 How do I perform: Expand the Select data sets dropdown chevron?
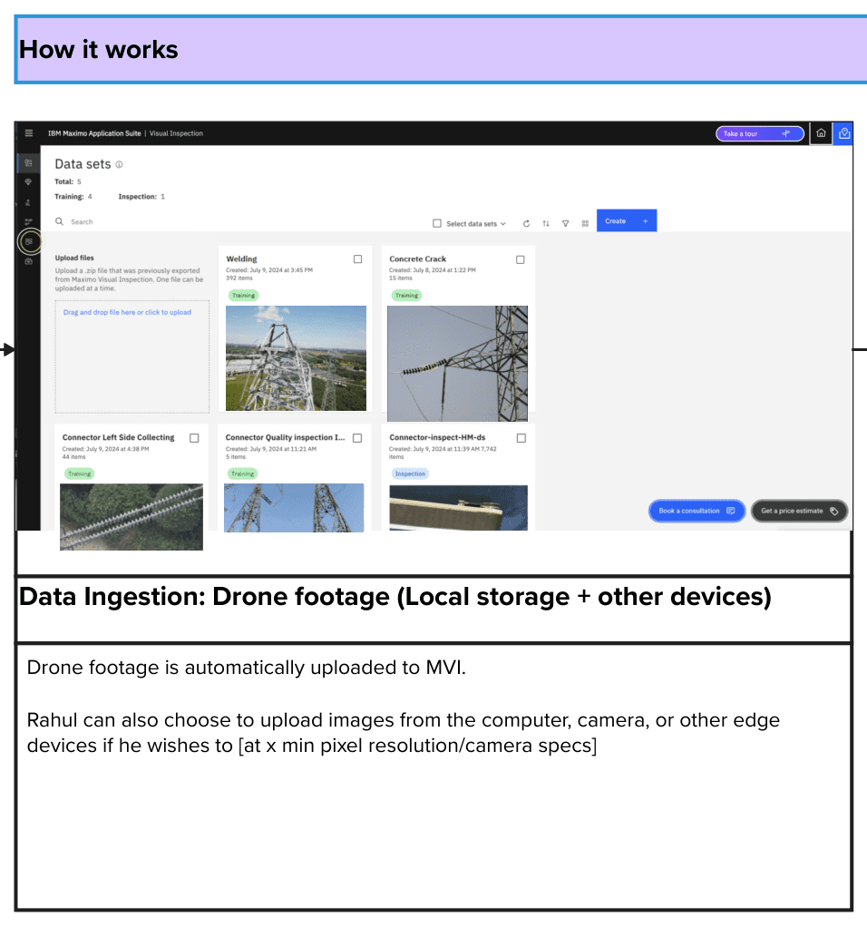point(503,224)
